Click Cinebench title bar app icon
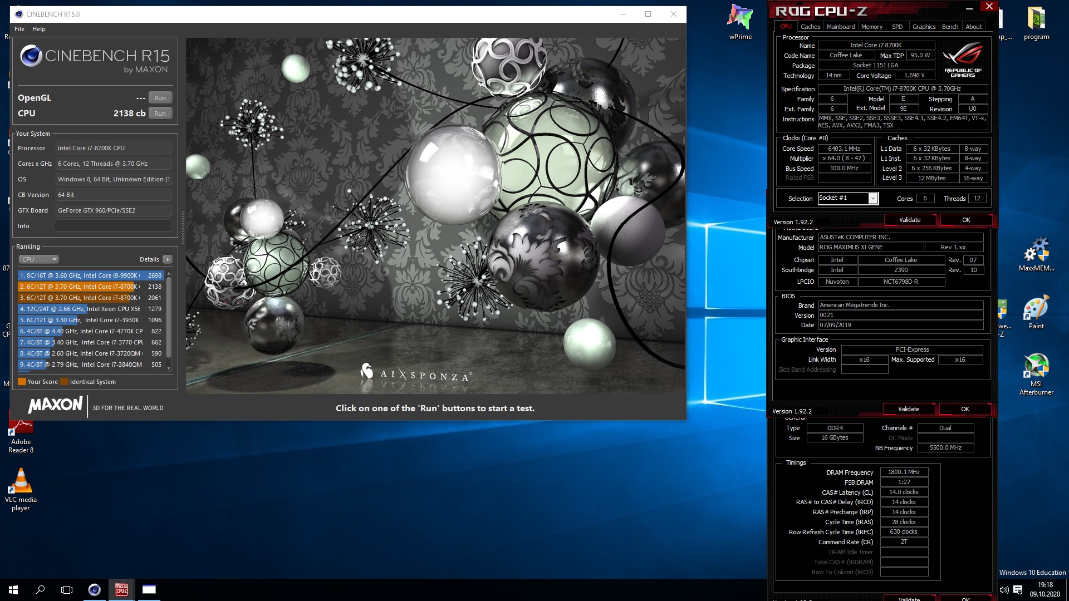 [x=19, y=14]
